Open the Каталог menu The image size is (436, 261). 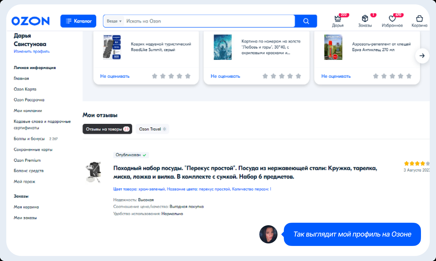78,21
